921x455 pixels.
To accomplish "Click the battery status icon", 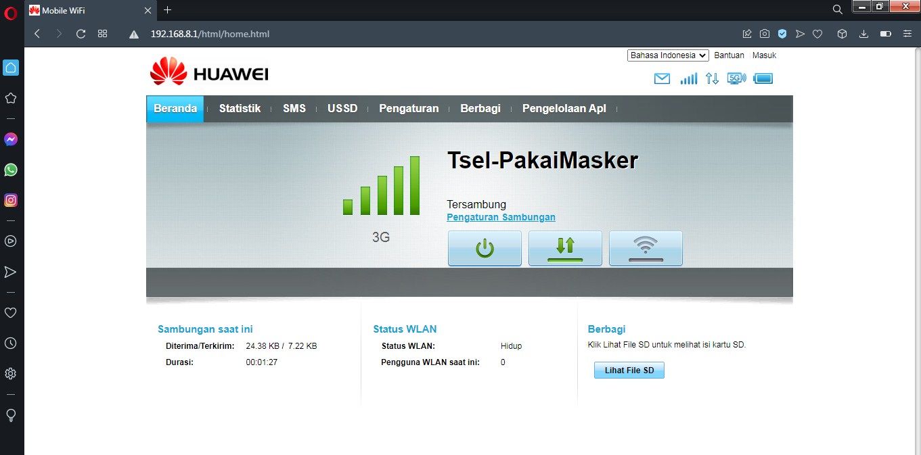I will pyautogui.click(x=763, y=78).
